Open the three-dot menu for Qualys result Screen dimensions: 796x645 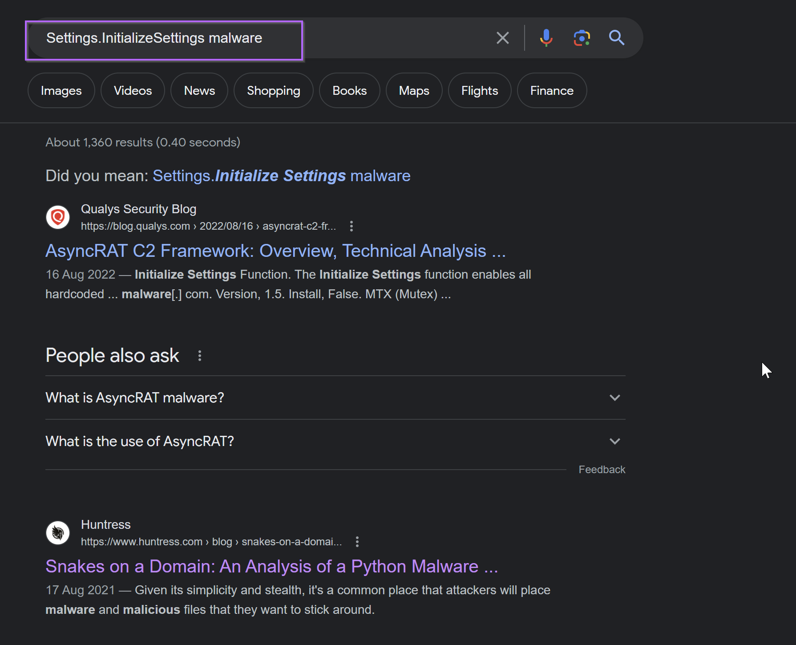coord(351,226)
